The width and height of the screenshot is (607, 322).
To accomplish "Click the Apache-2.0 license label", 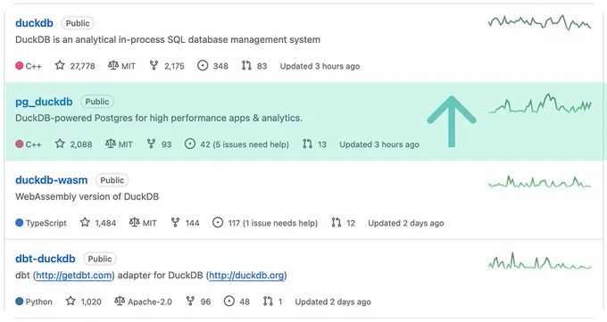I will point(150,301).
